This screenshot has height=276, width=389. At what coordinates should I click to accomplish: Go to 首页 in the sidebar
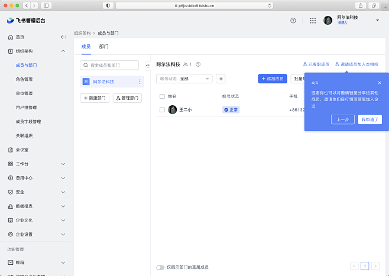pyautogui.click(x=20, y=37)
